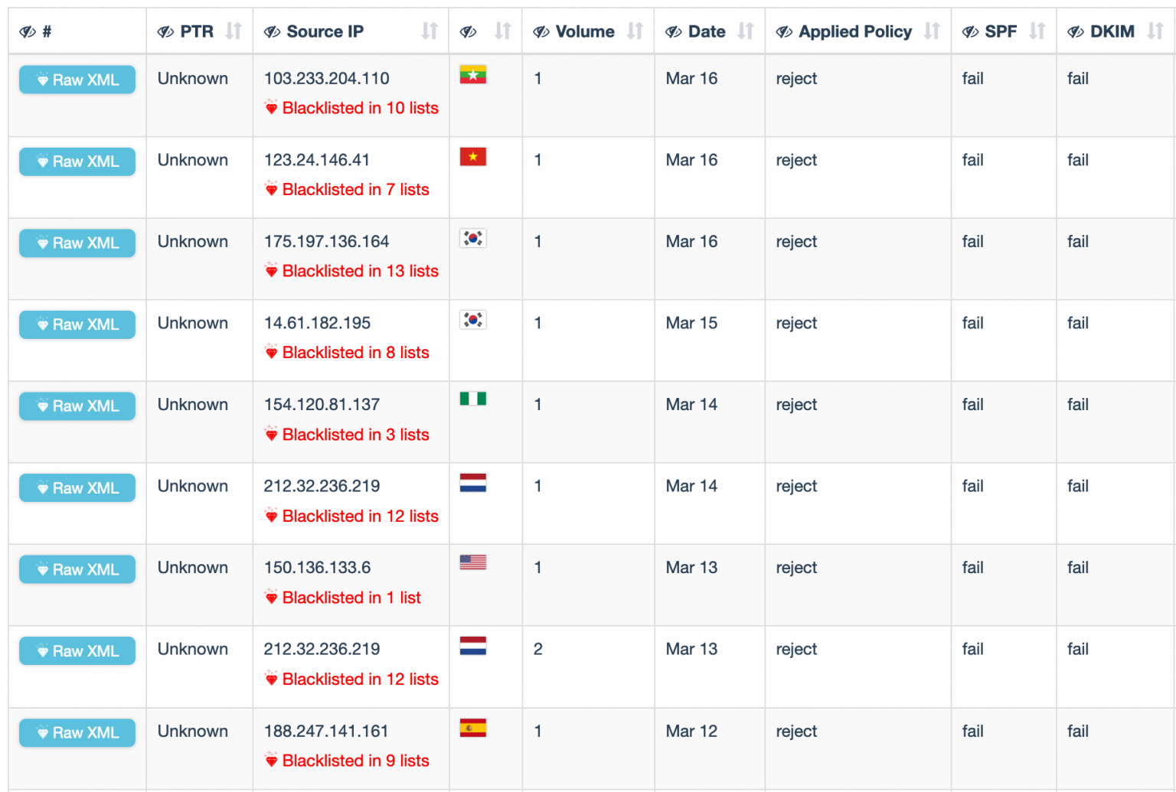Click Raw XML on the Mar 15 row
The image size is (1176, 792).
coord(77,324)
